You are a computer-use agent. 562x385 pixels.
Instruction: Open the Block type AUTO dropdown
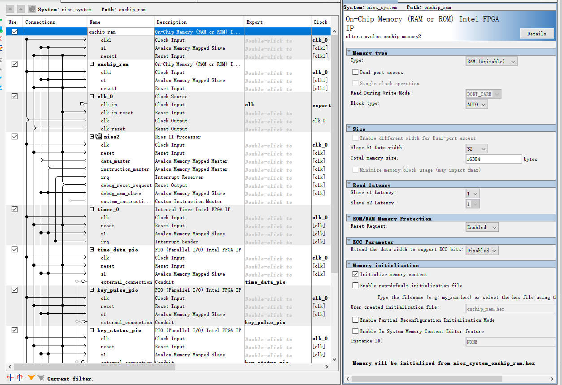[477, 104]
